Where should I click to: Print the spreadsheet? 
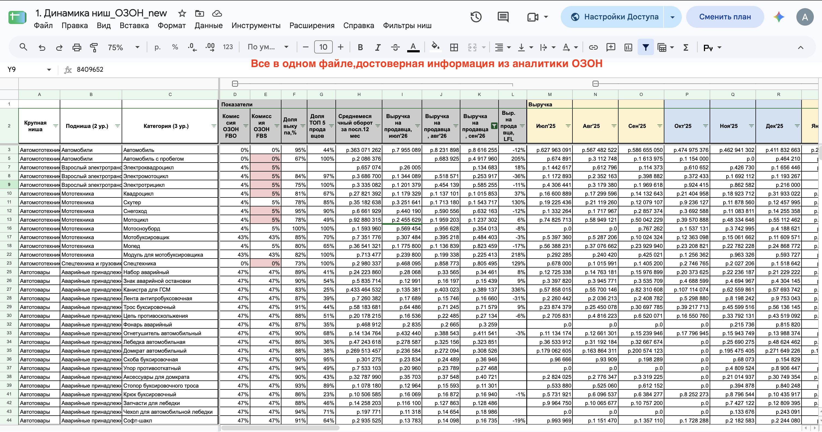(77, 47)
